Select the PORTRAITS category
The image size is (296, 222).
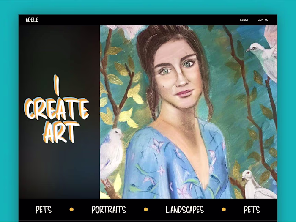coord(109,210)
